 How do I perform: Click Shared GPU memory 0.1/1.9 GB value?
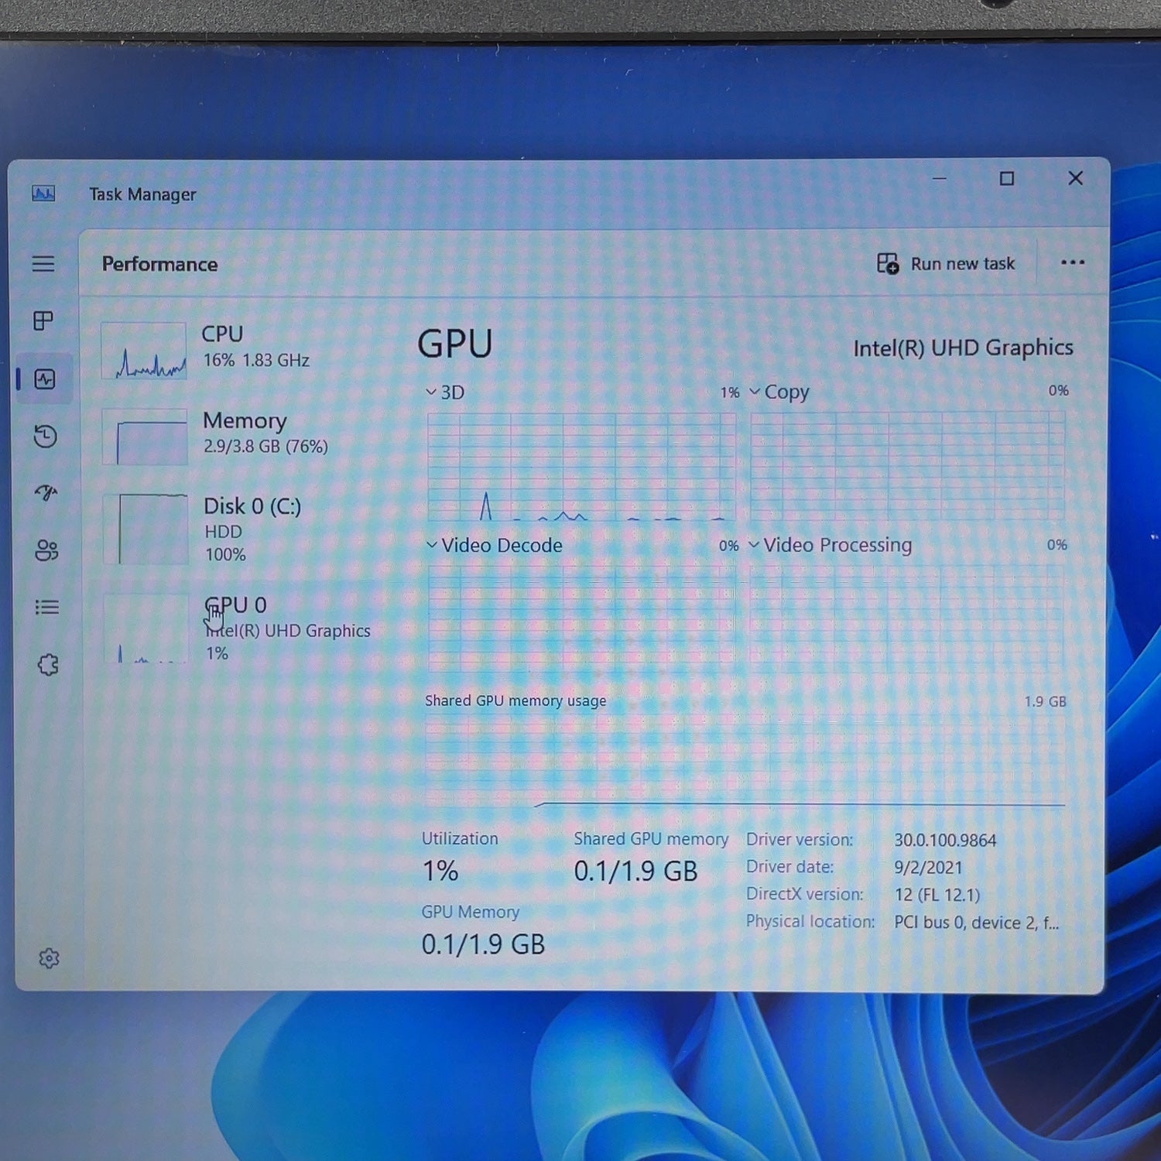click(x=635, y=872)
